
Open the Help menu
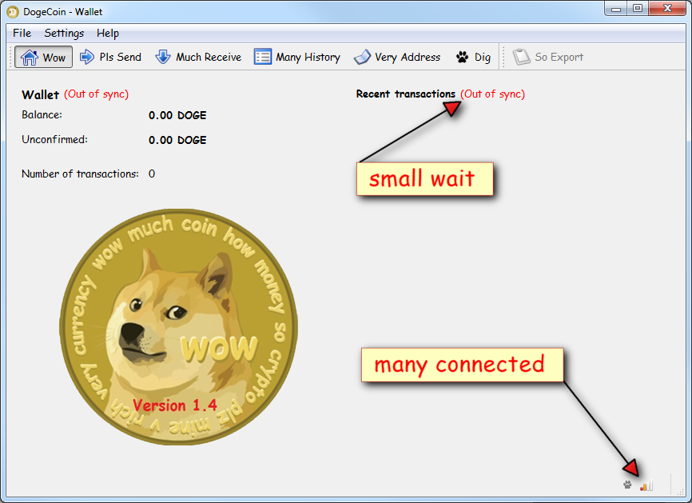tap(108, 33)
